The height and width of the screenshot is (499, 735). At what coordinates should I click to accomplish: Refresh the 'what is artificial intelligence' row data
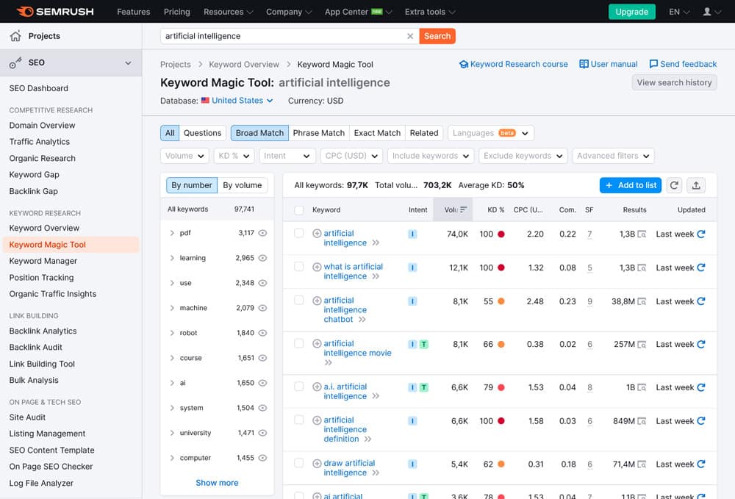(x=701, y=268)
